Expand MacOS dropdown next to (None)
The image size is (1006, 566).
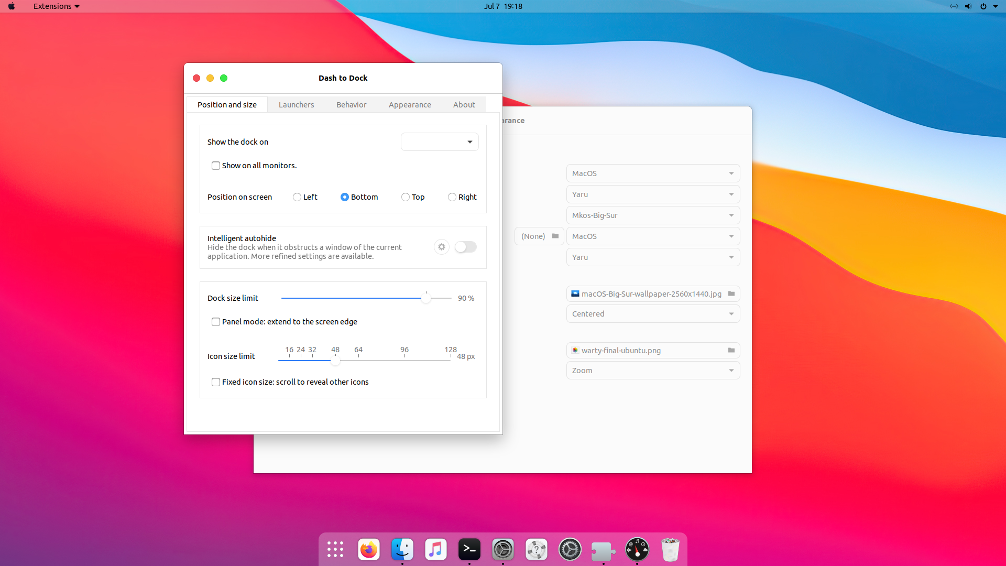[653, 236]
